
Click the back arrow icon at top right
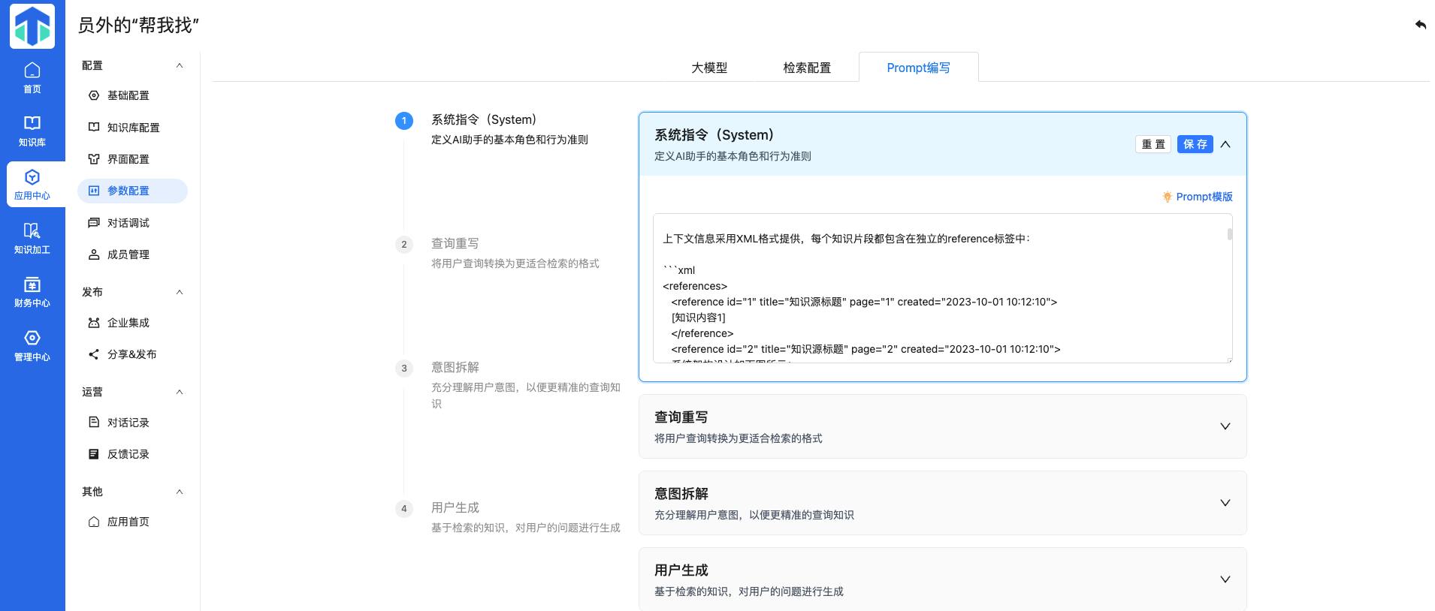click(x=1420, y=25)
